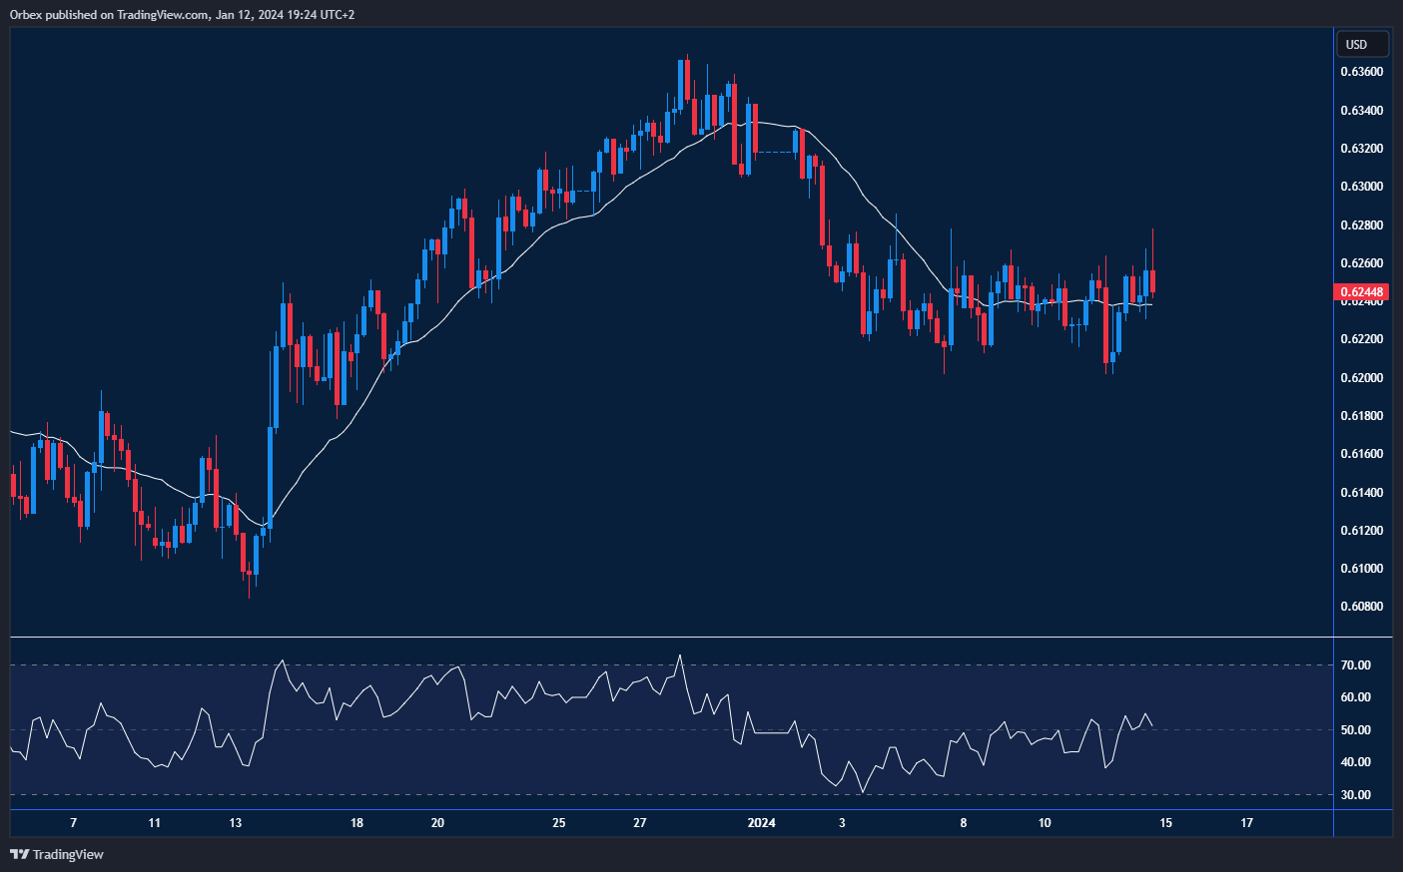Screen dimensions: 1403x872
Task: Click the 0.63600 label on the price scale
Action: point(1360,71)
